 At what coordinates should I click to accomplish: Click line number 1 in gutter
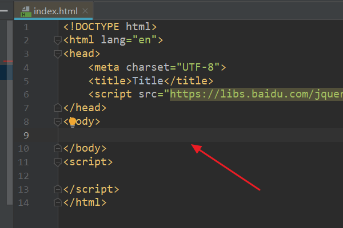pos(26,27)
